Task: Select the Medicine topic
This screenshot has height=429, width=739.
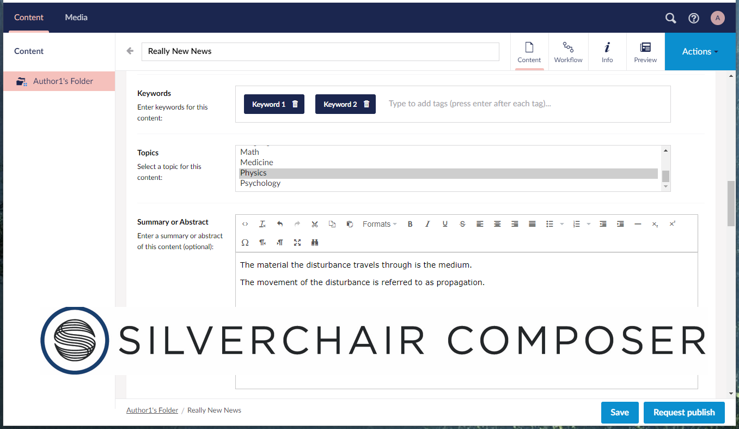Action: [448, 162]
